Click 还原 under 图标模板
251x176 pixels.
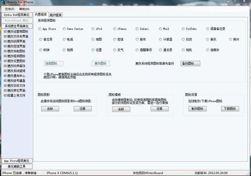[160, 109]
